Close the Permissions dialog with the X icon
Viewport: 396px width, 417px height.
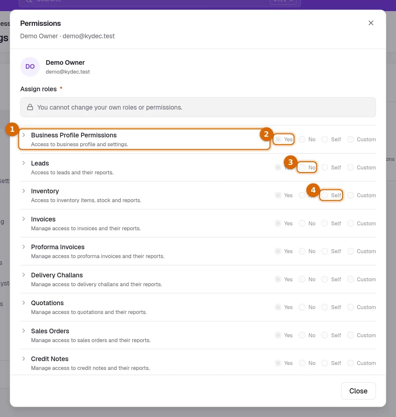pyautogui.click(x=371, y=23)
